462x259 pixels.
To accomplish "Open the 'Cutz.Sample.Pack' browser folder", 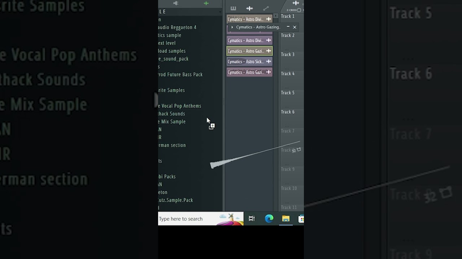I will [x=175, y=200].
